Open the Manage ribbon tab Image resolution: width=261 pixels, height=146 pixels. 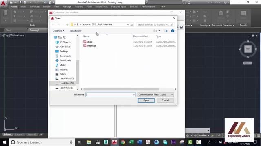(67, 6)
